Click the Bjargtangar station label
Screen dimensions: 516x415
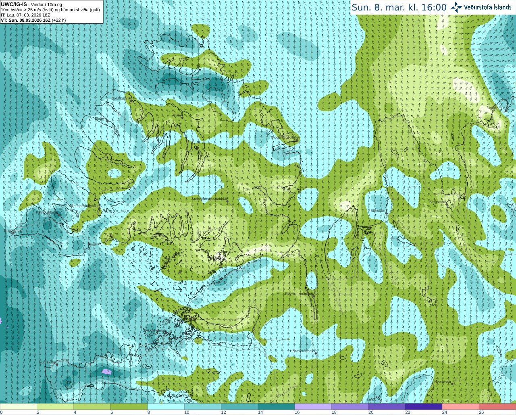13,230
